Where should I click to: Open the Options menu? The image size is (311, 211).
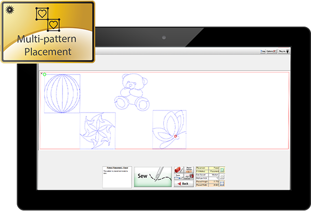pyautogui.click(x=271, y=51)
